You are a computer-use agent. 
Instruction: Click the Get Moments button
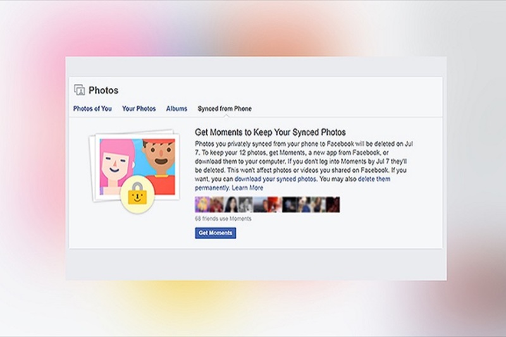[x=215, y=233]
